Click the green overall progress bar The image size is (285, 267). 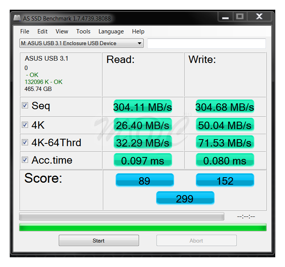pos(143,227)
